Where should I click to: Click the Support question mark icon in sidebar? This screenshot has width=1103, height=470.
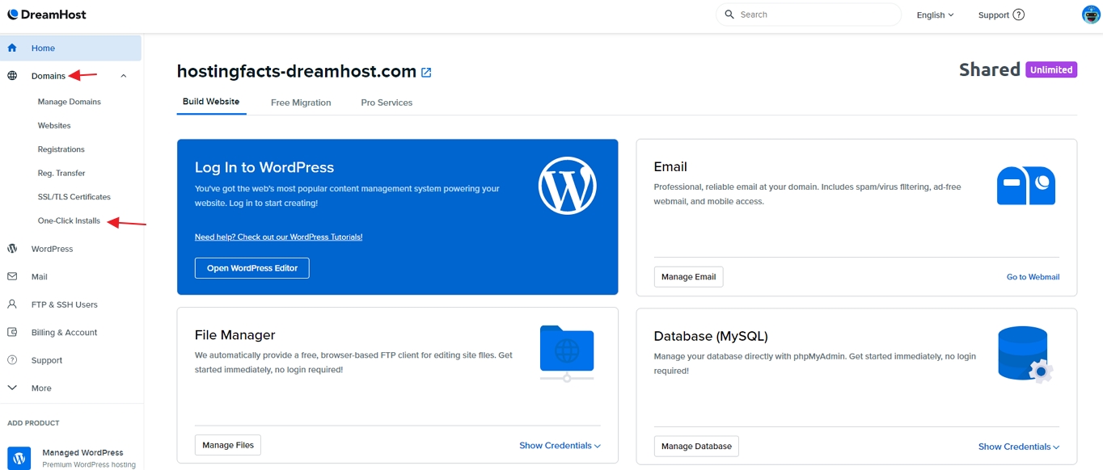(x=12, y=360)
